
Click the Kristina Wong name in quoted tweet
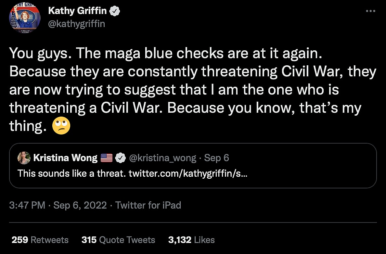(65, 158)
